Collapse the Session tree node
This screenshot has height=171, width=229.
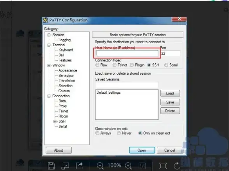(x=49, y=35)
